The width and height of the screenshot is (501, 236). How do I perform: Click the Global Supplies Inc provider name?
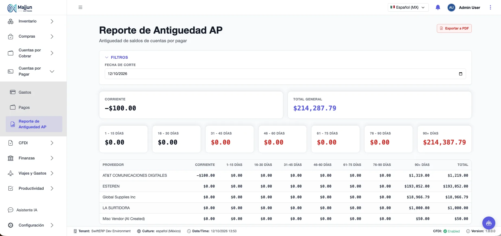(119, 197)
